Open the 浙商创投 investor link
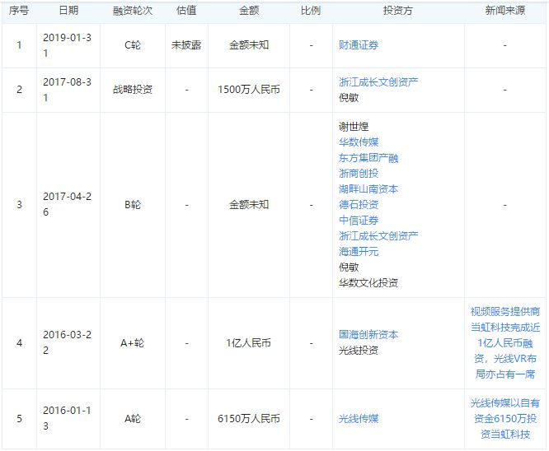The image size is (549, 451). (x=359, y=174)
